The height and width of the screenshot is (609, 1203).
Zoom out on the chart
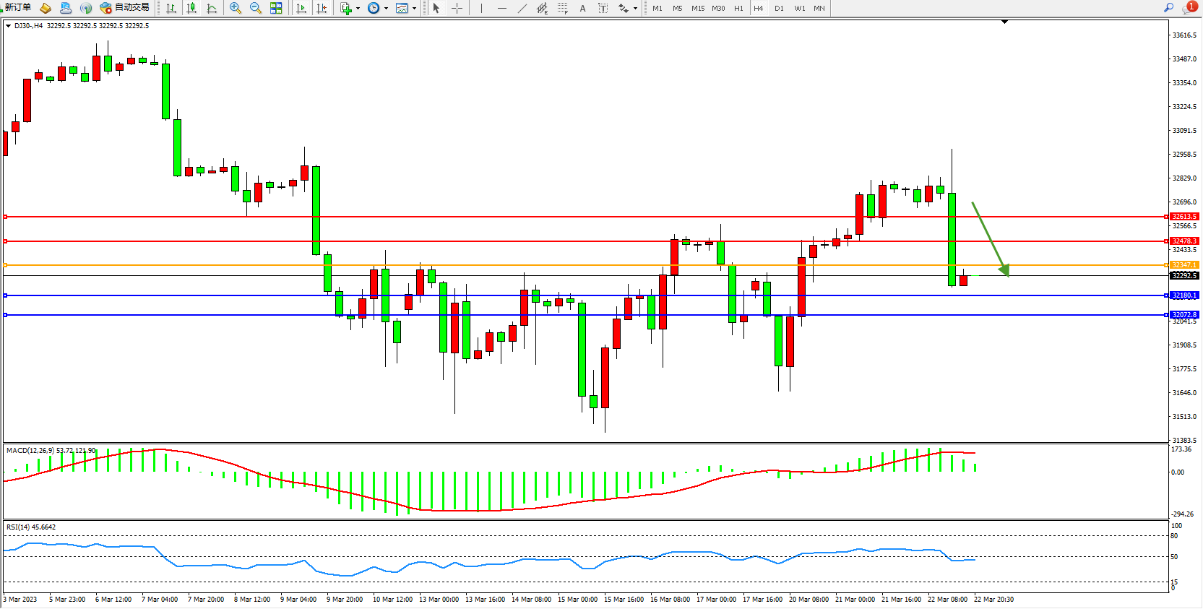255,8
